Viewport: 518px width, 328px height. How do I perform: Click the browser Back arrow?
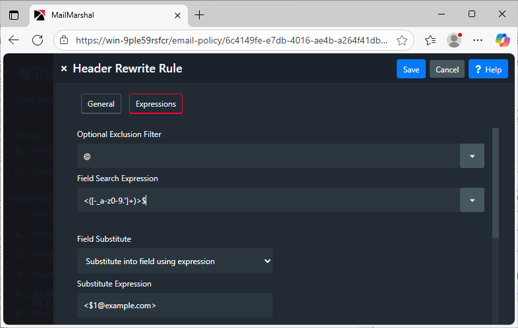tap(14, 40)
